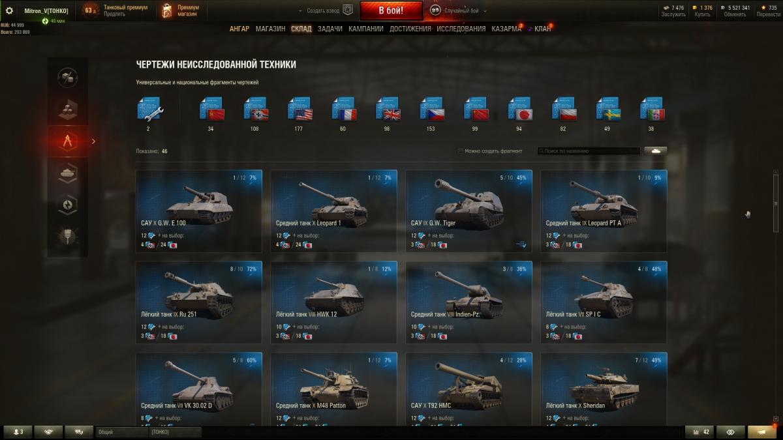Select the Sweden blueprint fragments icon
This screenshot has width=783, height=440.
point(608,109)
